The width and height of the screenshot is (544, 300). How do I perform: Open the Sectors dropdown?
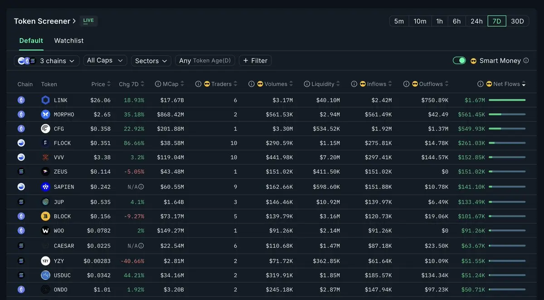coord(151,61)
